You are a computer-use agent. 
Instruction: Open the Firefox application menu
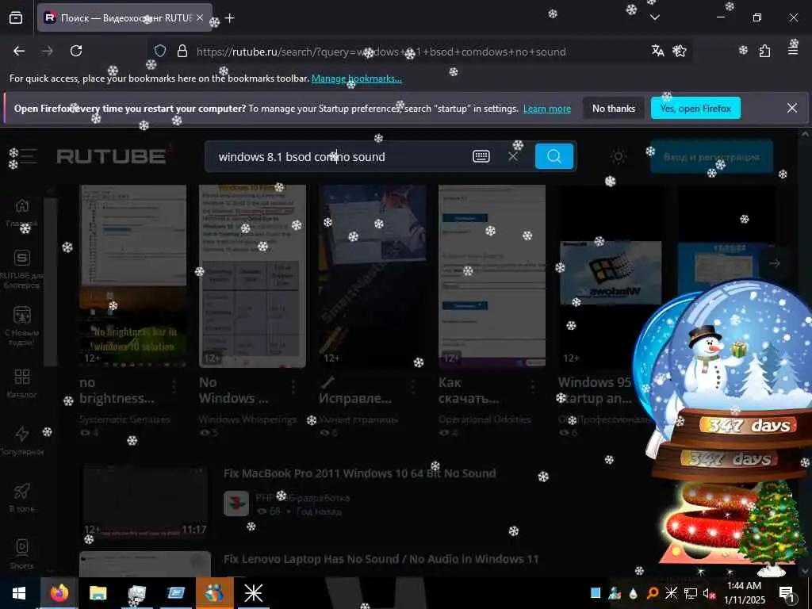click(793, 51)
